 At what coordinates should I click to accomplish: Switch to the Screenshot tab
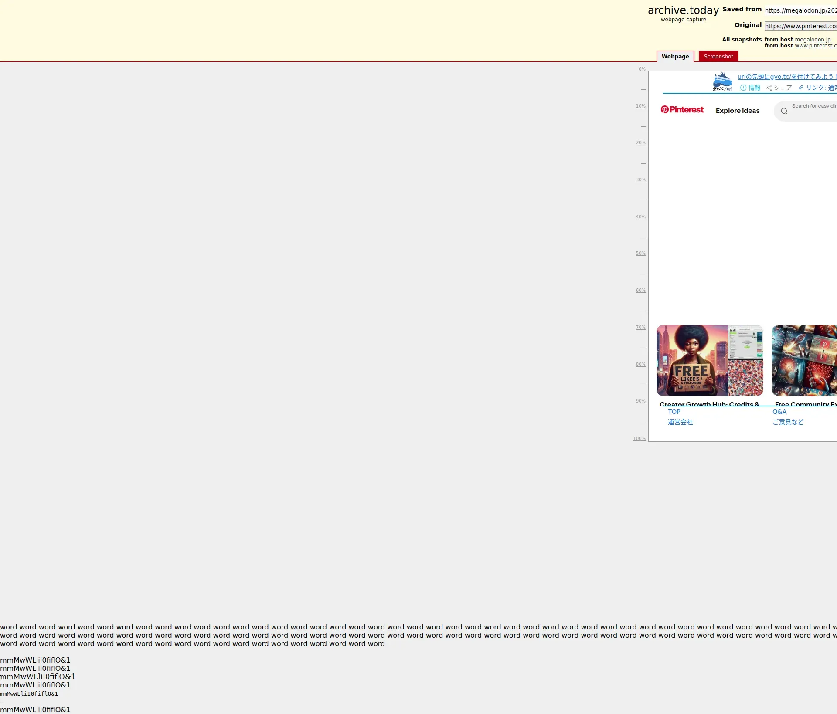tap(718, 57)
